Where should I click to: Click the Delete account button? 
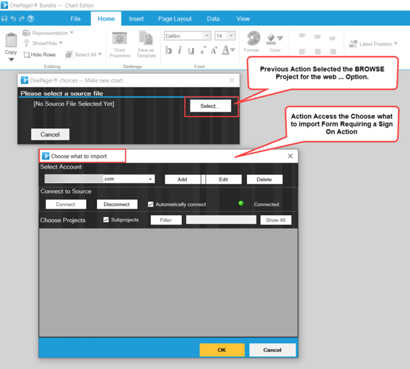[x=264, y=179]
